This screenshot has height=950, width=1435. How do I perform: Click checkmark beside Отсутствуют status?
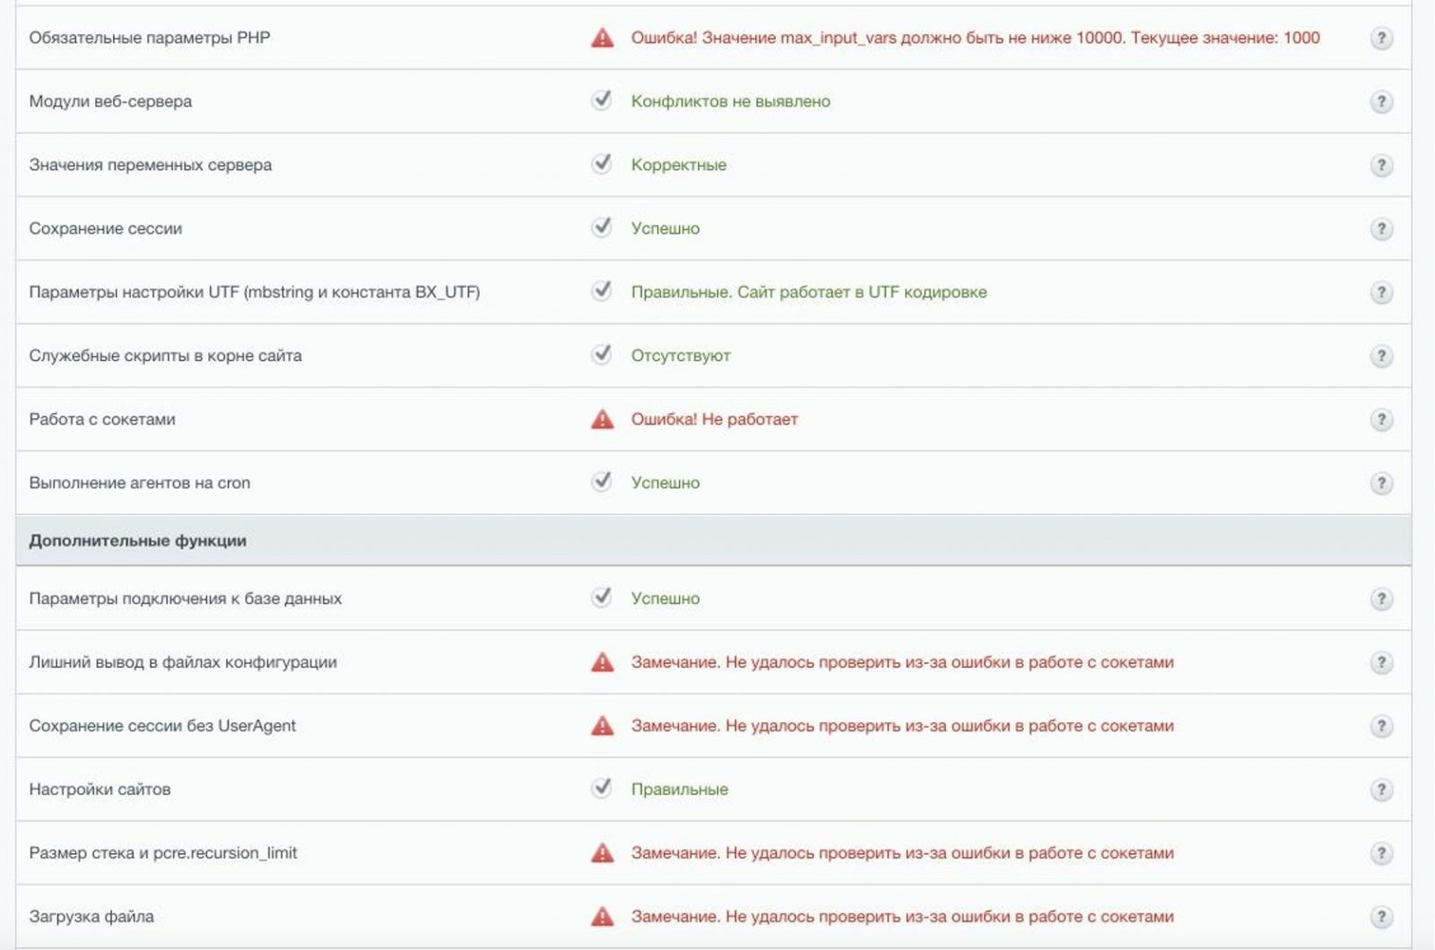[x=602, y=354]
